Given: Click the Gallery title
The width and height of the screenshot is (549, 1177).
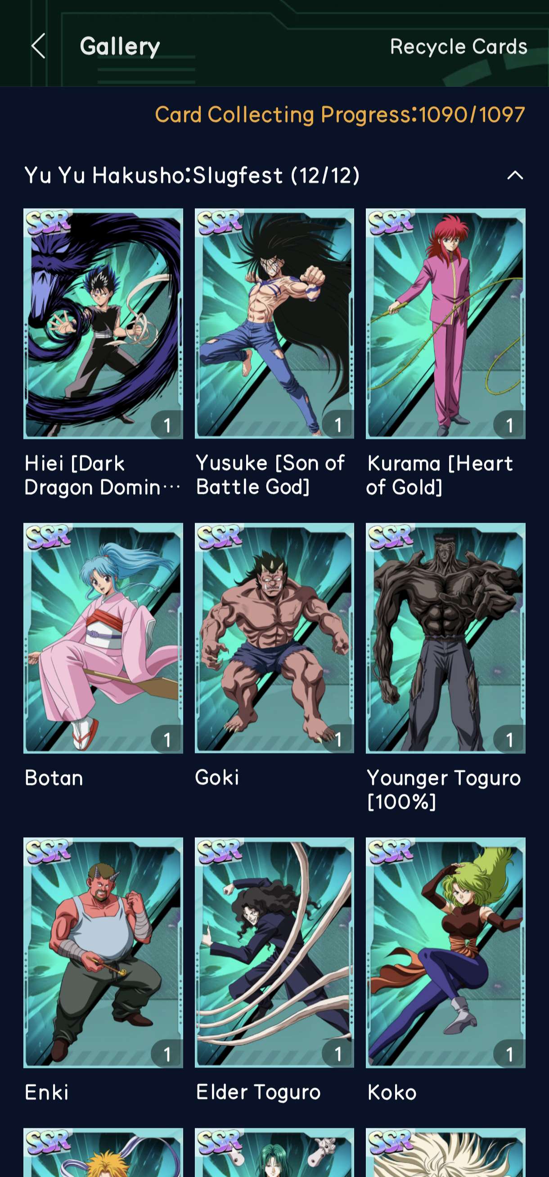Looking at the screenshot, I should 120,46.
